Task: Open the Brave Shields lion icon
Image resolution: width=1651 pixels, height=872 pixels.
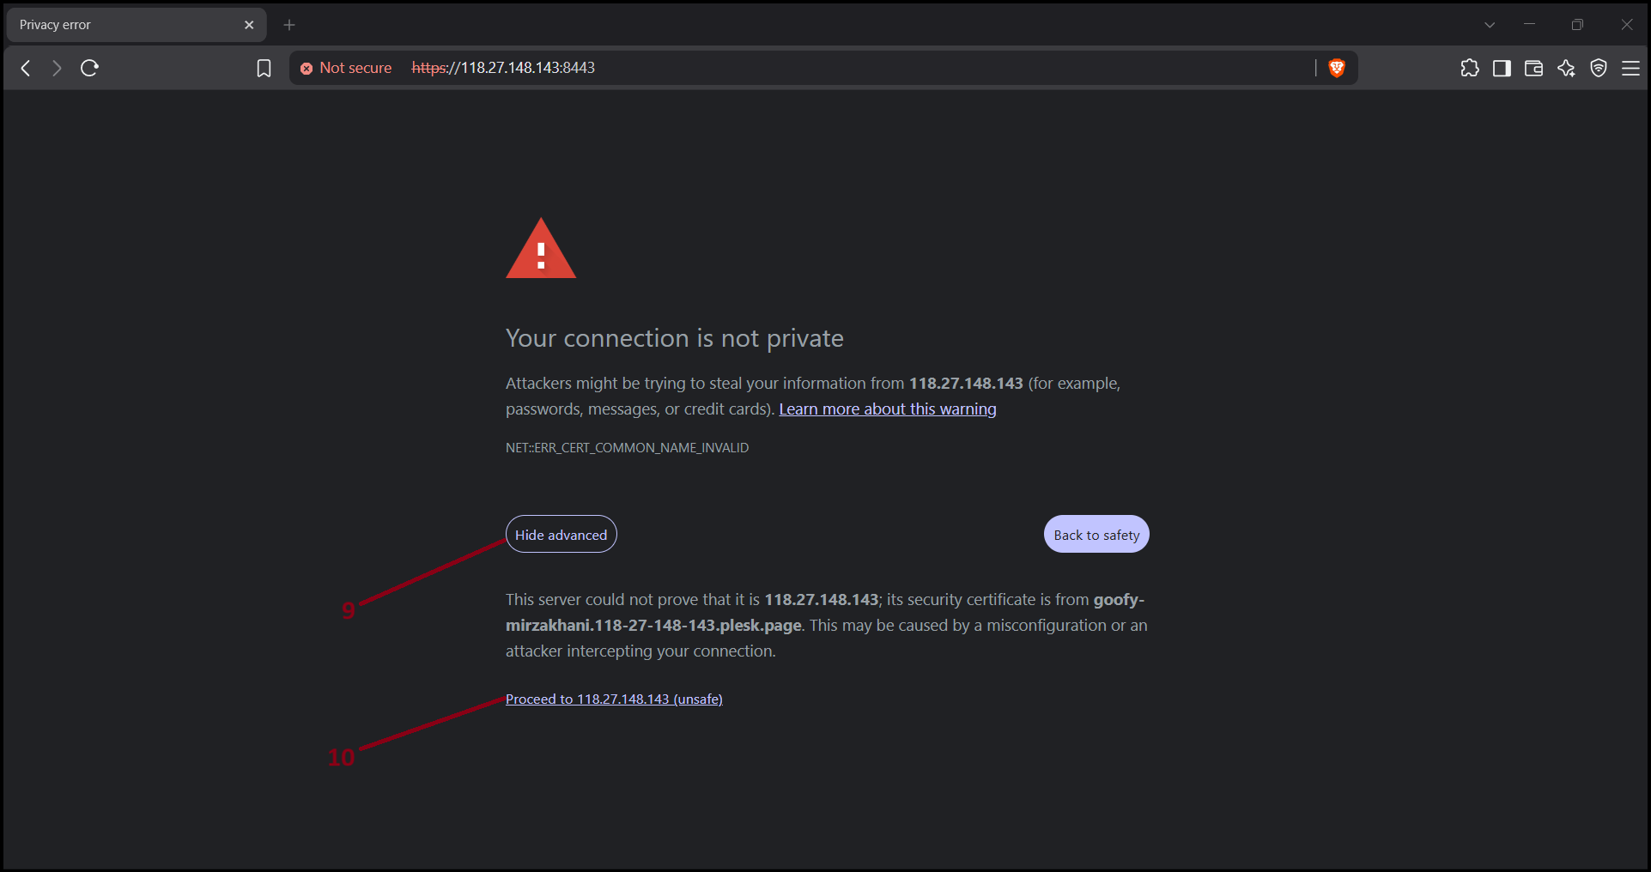Action: (x=1337, y=68)
